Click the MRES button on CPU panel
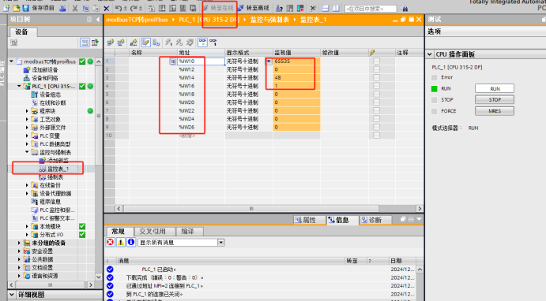This screenshot has height=301, width=546. click(x=495, y=111)
